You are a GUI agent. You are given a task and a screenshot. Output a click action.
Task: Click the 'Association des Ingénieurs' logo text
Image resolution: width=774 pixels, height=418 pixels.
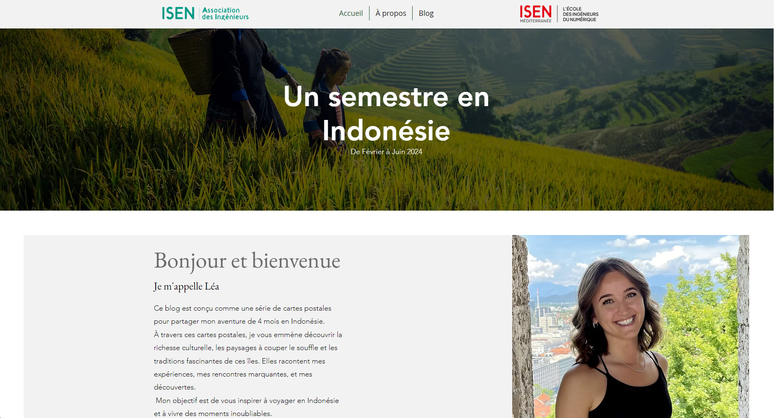pos(225,13)
